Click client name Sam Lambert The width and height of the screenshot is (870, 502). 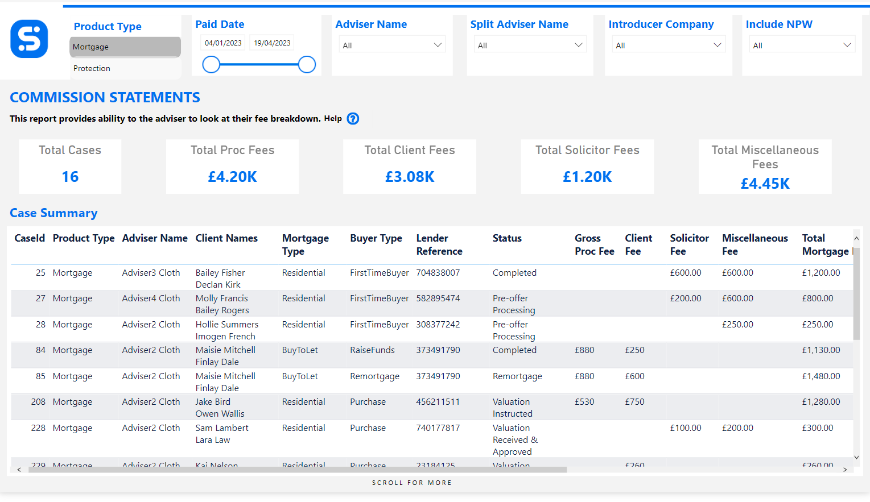click(x=222, y=428)
